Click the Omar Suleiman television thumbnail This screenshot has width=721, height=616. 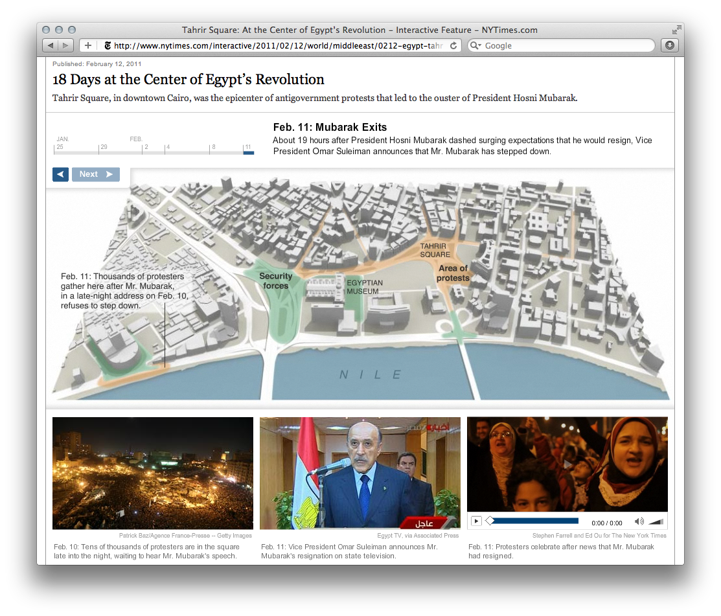360,473
